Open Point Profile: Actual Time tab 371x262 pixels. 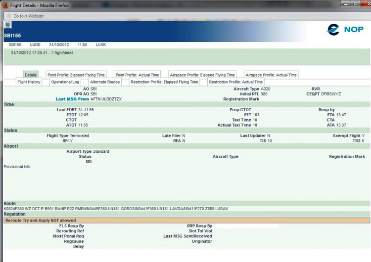(x=137, y=75)
